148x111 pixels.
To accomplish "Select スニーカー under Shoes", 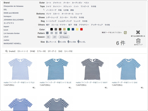I will pyautogui.click(x=64, y=17).
